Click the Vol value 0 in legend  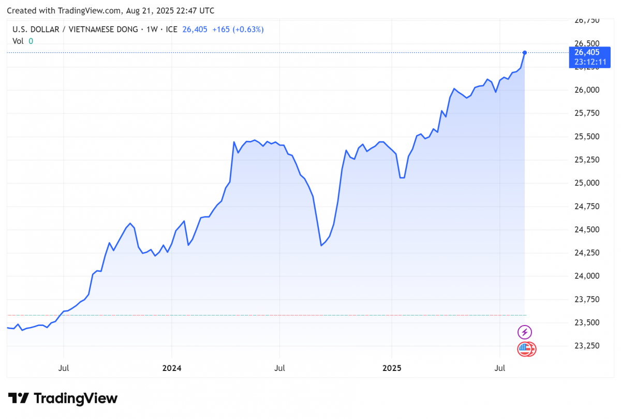click(31, 41)
